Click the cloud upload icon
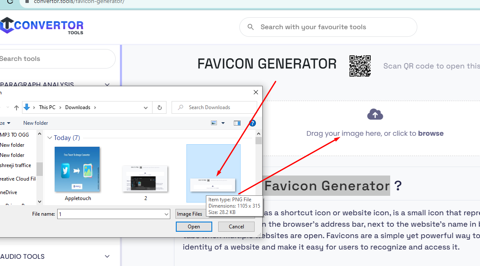Image resolution: width=480 pixels, height=266 pixels. (x=375, y=114)
